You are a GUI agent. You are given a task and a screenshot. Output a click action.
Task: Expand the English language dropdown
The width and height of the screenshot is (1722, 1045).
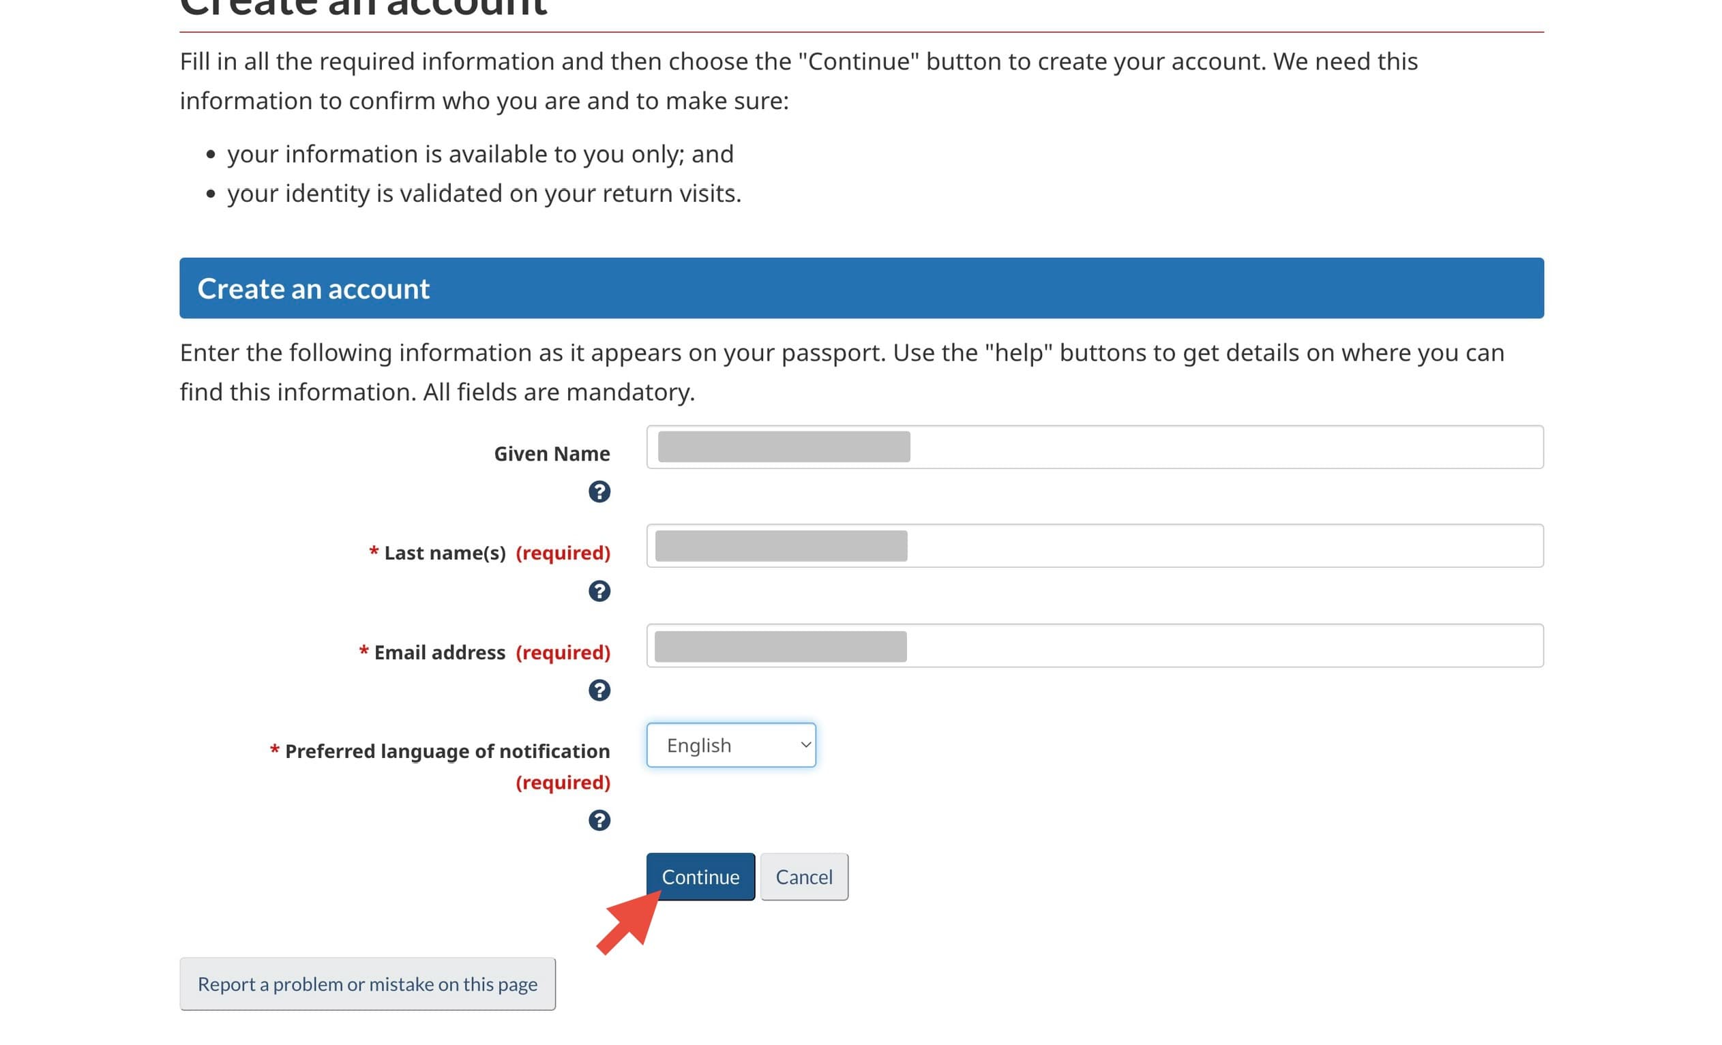(731, 745)
